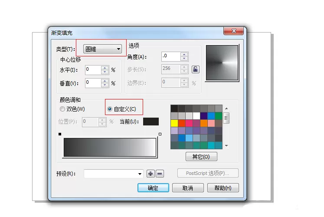Pick the green palette swatch
The image size is (324, 217).
(x=219, y=116)
